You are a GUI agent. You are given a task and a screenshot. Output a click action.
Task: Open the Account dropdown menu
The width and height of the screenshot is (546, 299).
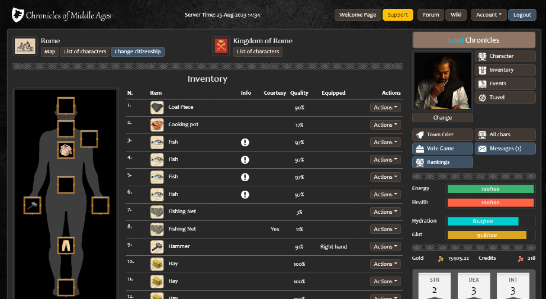click(x=489, y=15)
